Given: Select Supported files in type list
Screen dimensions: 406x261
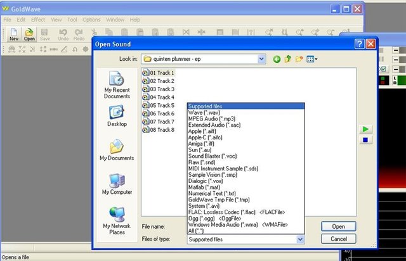Looking at the screenshot, I should 246,106.
